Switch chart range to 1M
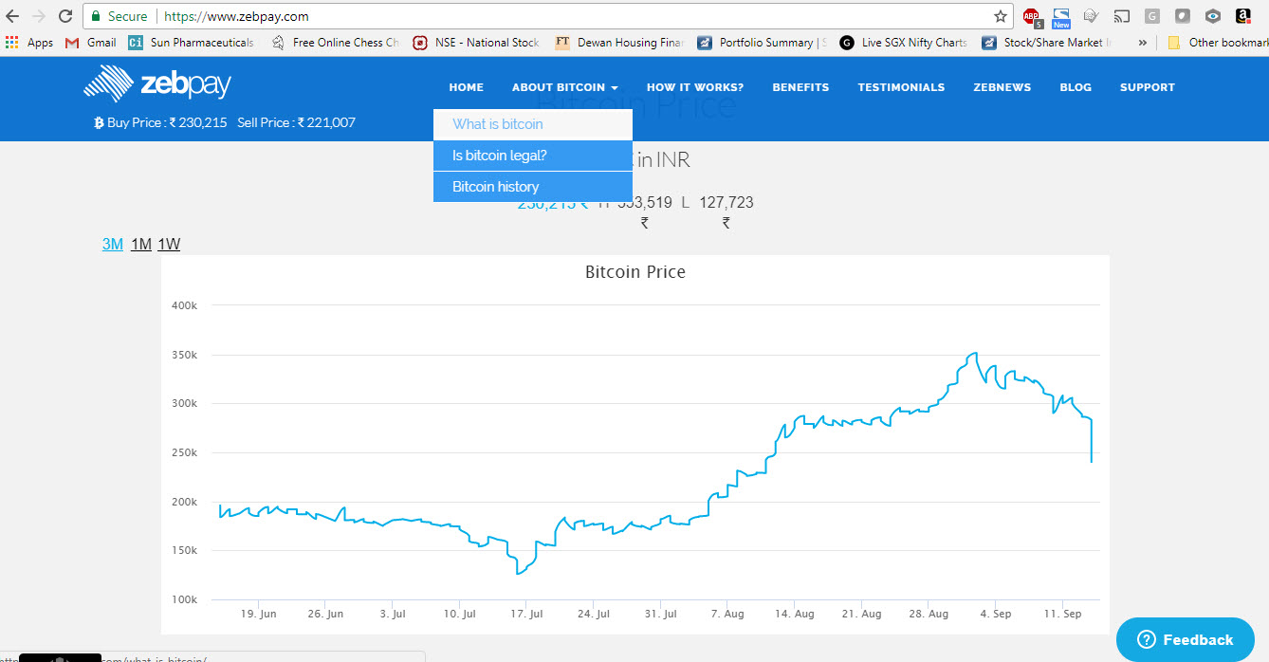 (x=141, y=245)
